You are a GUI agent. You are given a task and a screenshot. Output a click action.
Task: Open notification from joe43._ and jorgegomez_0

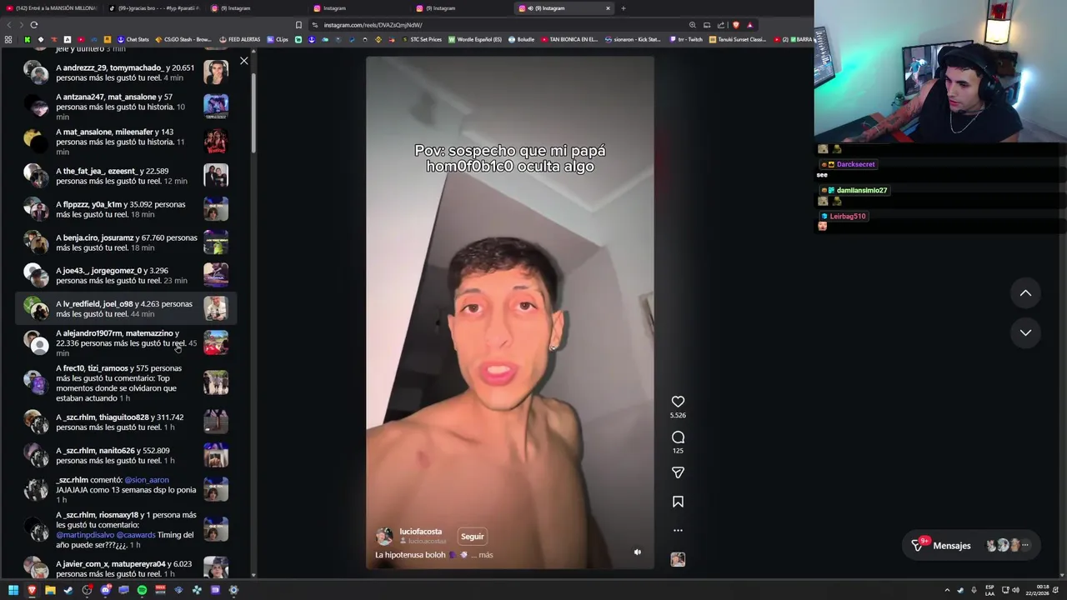point(125,276)
